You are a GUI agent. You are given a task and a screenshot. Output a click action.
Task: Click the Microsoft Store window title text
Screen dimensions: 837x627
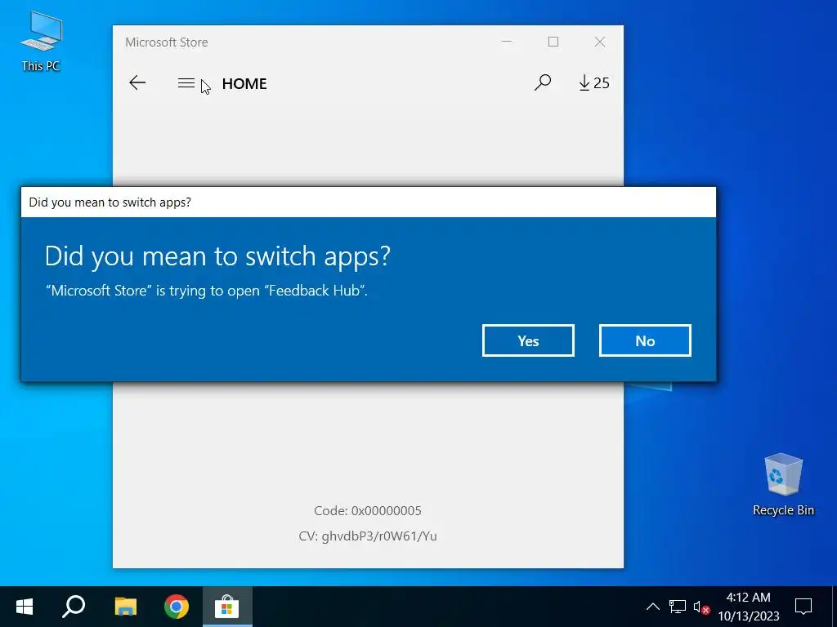click(x=167, y=42)
